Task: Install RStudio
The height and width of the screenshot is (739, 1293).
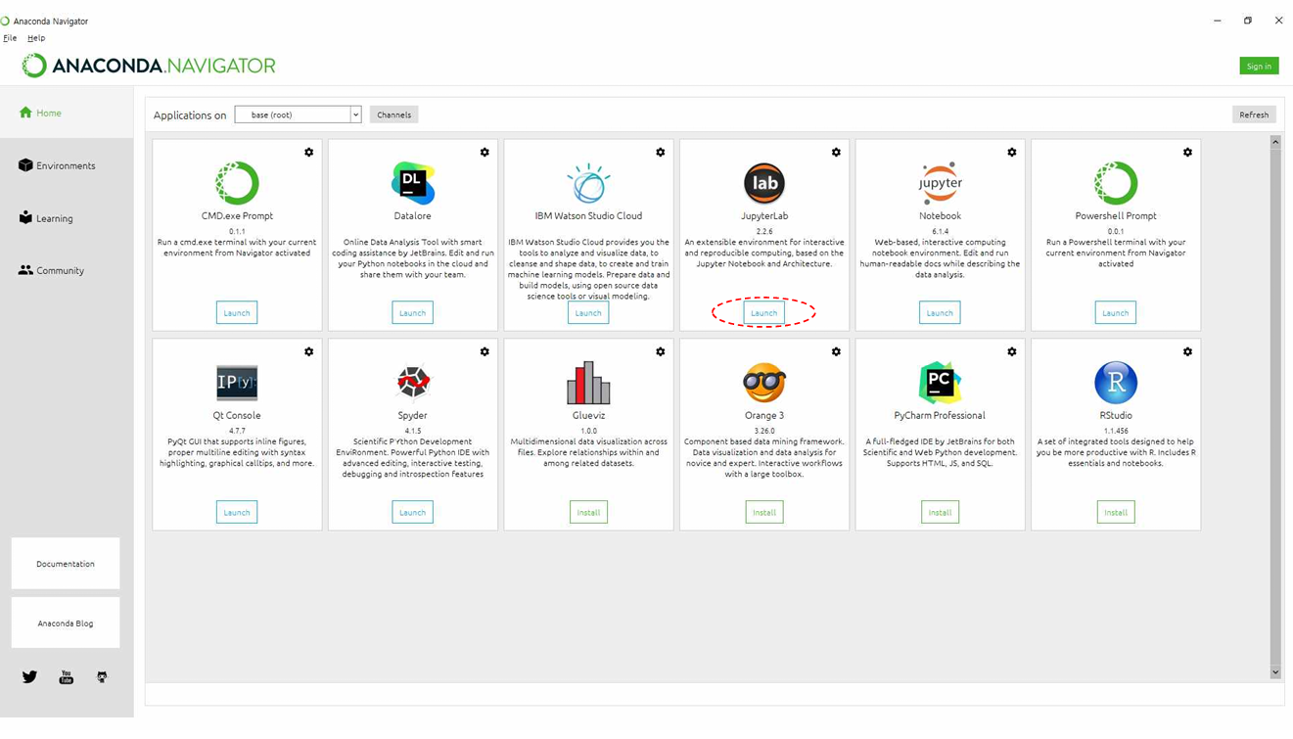Action: coord(1116,512)
